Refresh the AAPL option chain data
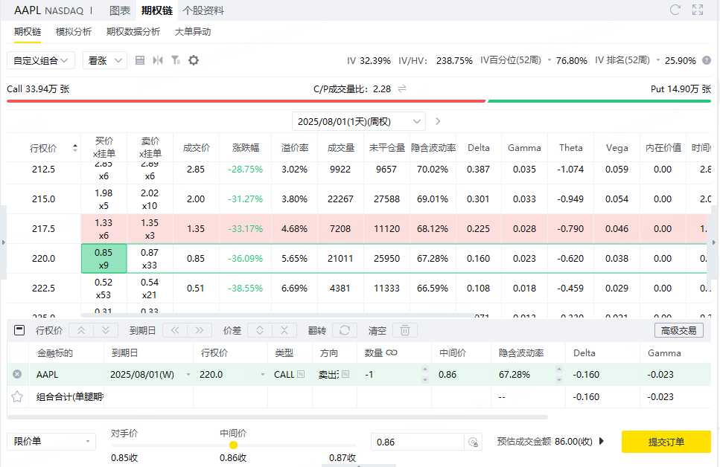 tap(675, 10)
